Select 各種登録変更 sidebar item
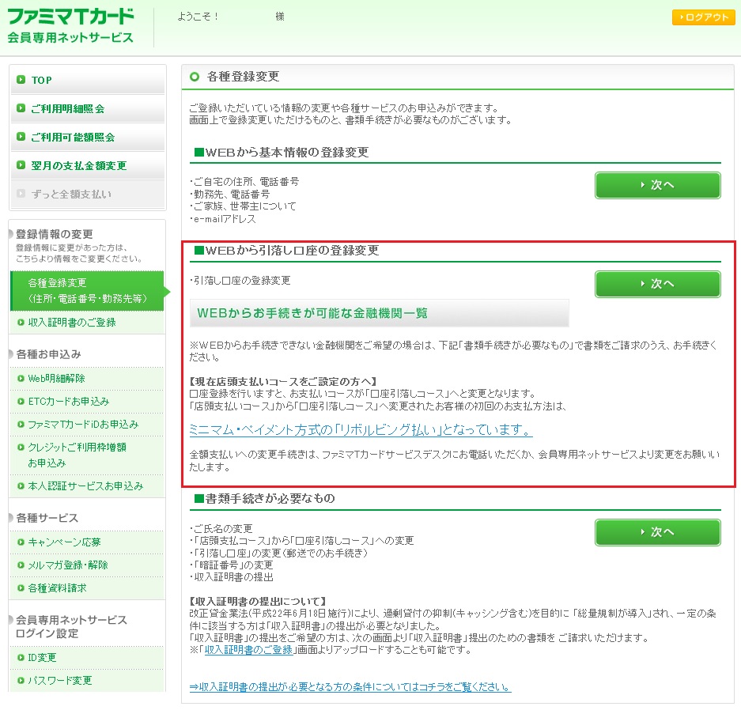This screenshot has width=741, height=714. [87, 291]
